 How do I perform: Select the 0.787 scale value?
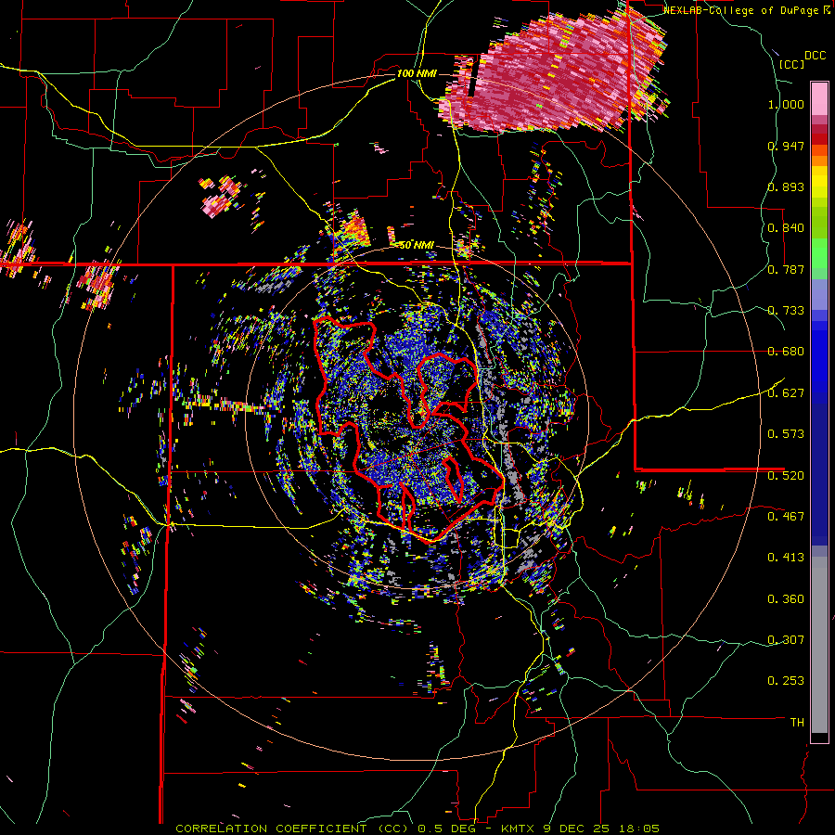point(786,269)
